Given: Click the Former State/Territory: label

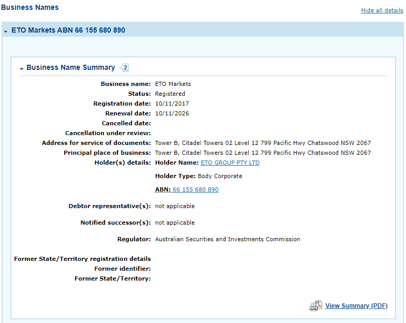Looking at the screenshot, I should (113, 278).
